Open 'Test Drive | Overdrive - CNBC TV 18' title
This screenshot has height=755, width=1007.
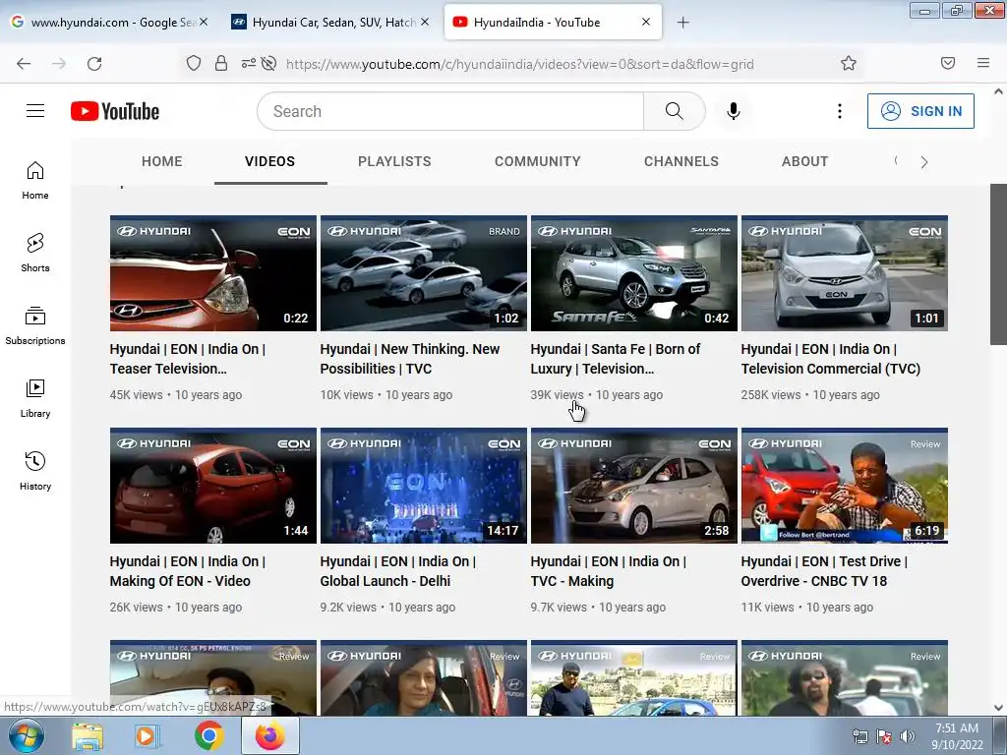click(824, 571)
